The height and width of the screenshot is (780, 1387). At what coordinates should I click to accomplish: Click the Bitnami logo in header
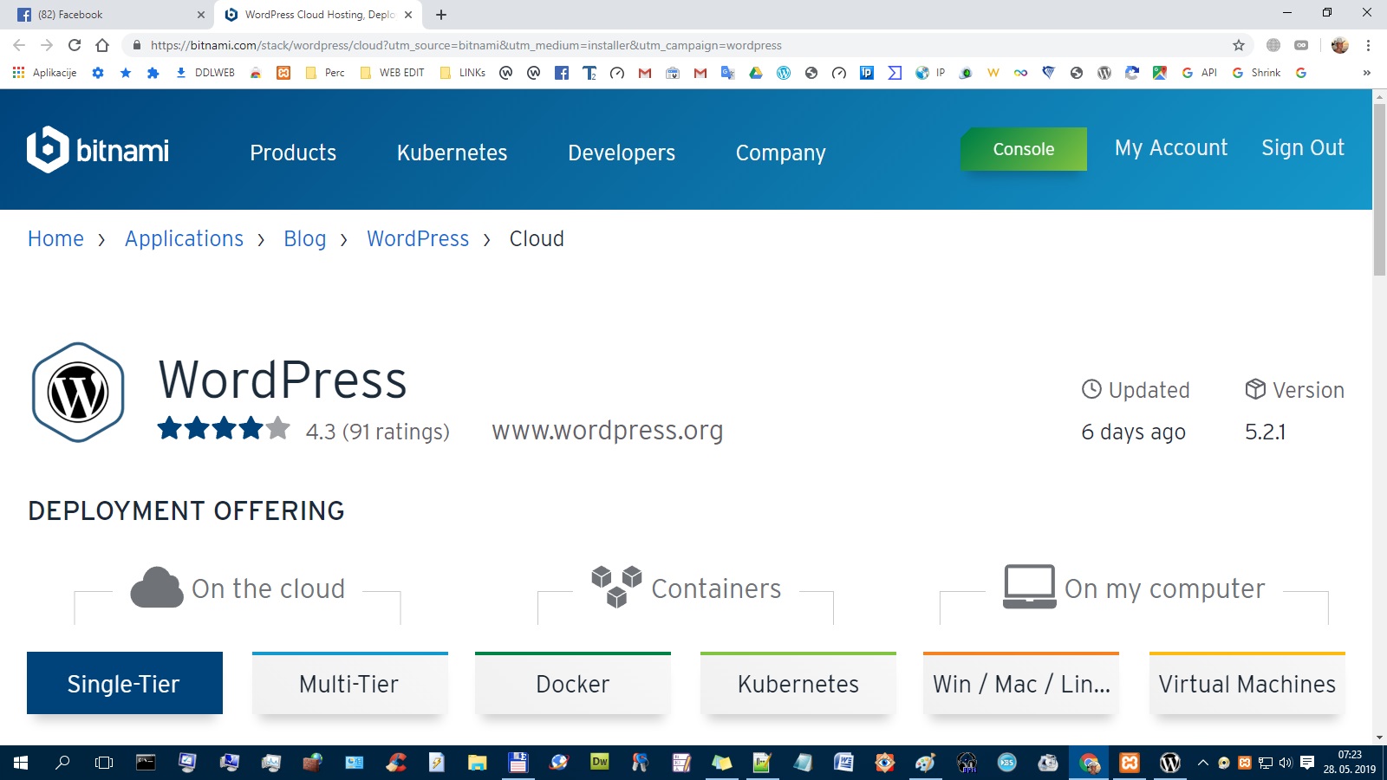[x=98, y=150]
